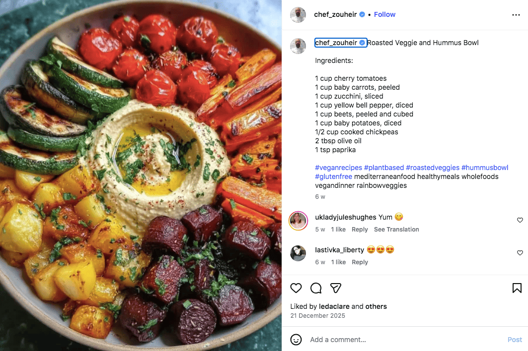528x351 pixels.
Task: Open post options with the three-dot icon
Action: 515,15
